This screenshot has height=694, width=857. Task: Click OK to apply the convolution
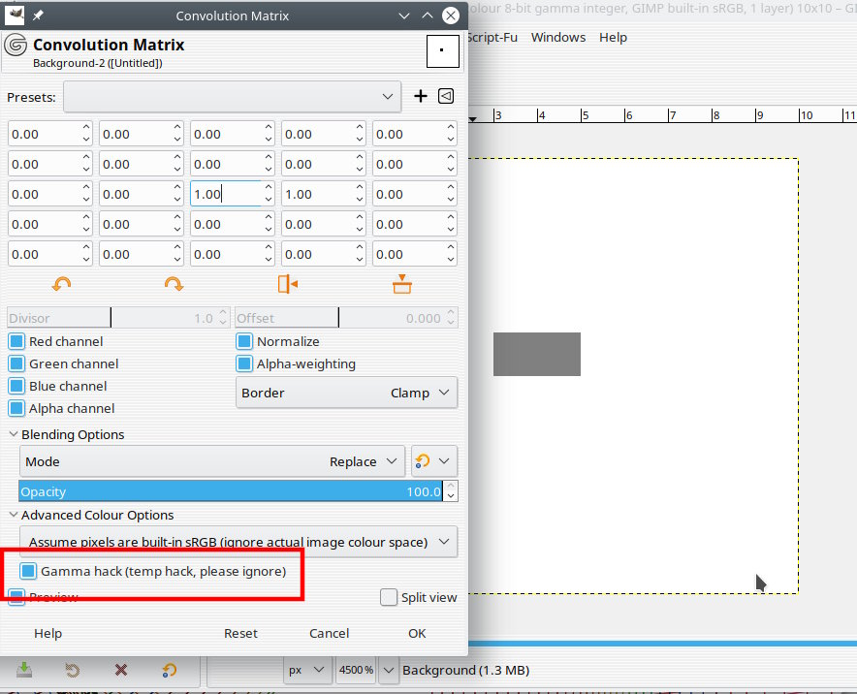point(417,633)
